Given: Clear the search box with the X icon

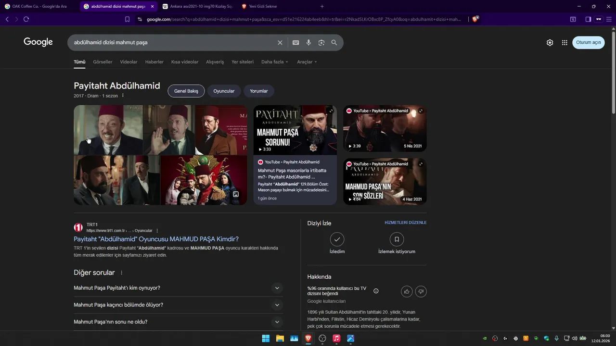Looking at the screenshot, I should coord(280,43).
